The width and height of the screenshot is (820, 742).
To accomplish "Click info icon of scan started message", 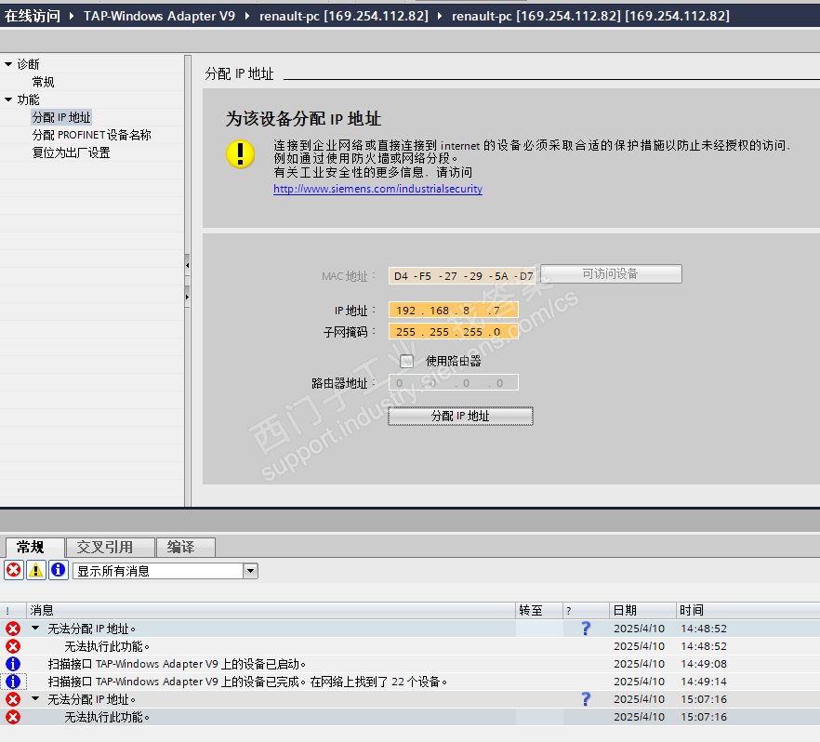I will tap(13, 664).
